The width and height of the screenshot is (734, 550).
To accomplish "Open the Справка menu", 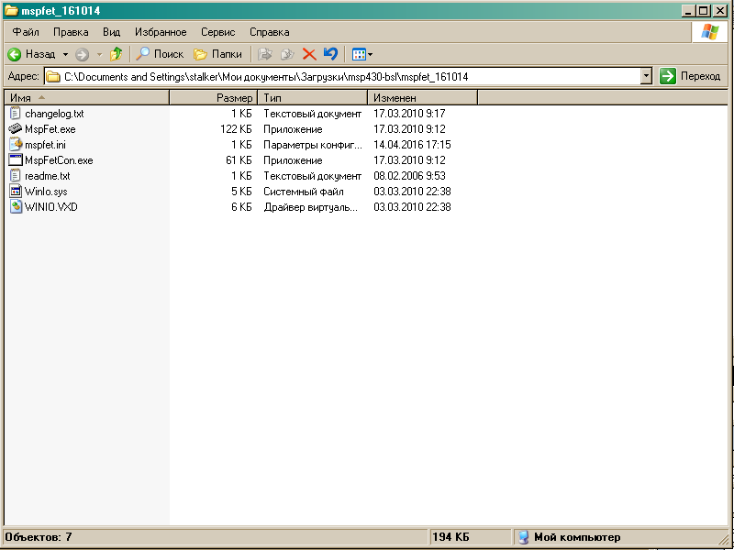I will point(269,32).
